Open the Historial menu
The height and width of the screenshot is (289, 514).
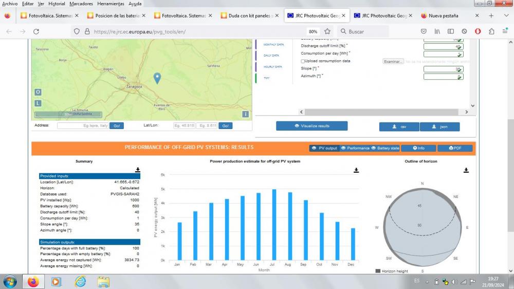pyautogui.click(x=57, y=4)
